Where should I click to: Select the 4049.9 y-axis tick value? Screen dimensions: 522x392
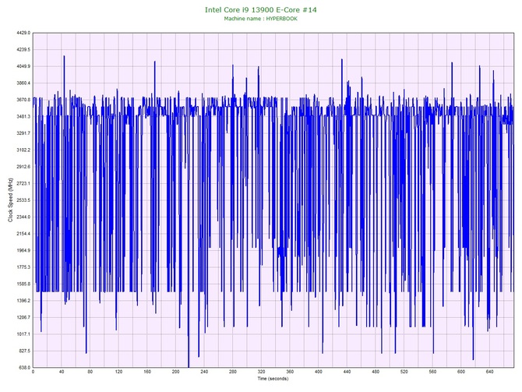tap(23, 66)
